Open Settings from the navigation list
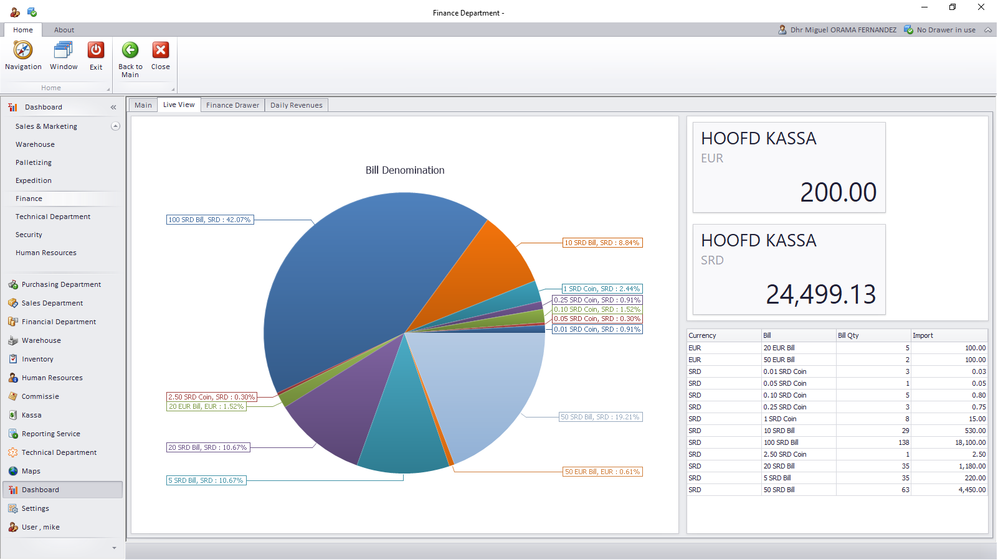 point(35,508)
